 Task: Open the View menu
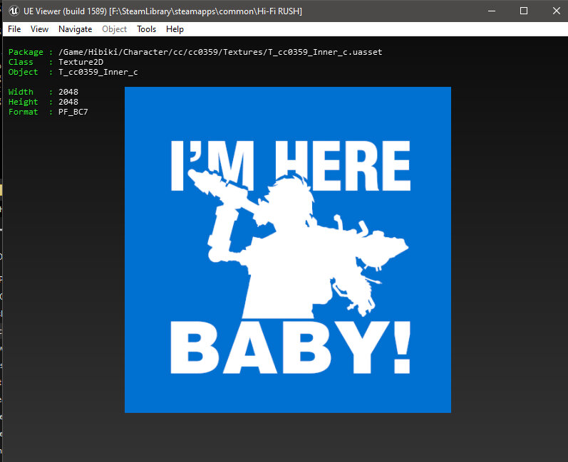tap(39, 29)
